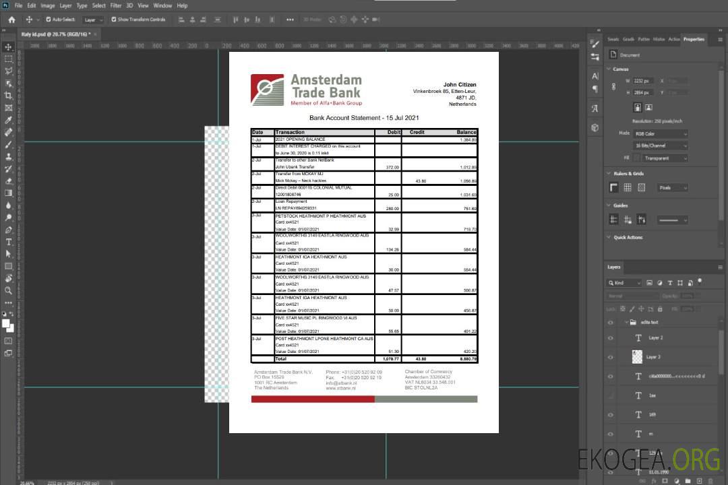Toggle rulers in Rulers & Grids
Image resolution: width=728 pixels, height=485 pixels.
point(613,187)
